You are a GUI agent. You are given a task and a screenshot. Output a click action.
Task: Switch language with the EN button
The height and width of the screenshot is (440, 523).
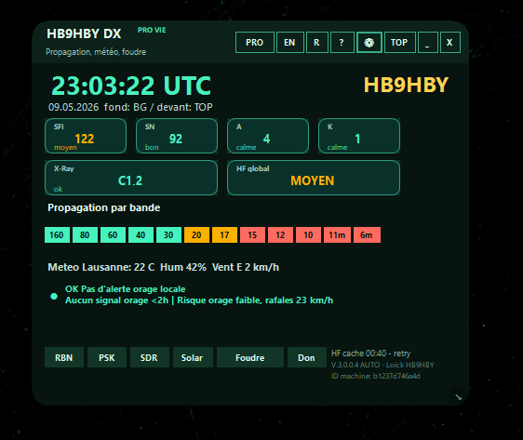pyautogui.click(x=289, y=43)
